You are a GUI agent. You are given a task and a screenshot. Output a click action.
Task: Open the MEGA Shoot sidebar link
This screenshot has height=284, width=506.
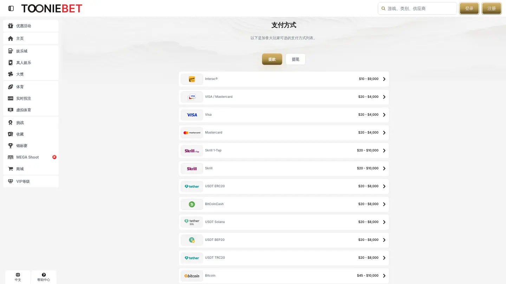coord(31,157)
